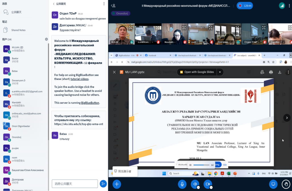Screen dimensions: 292x191
Task: Print the presentation
Action: [271, 72]
